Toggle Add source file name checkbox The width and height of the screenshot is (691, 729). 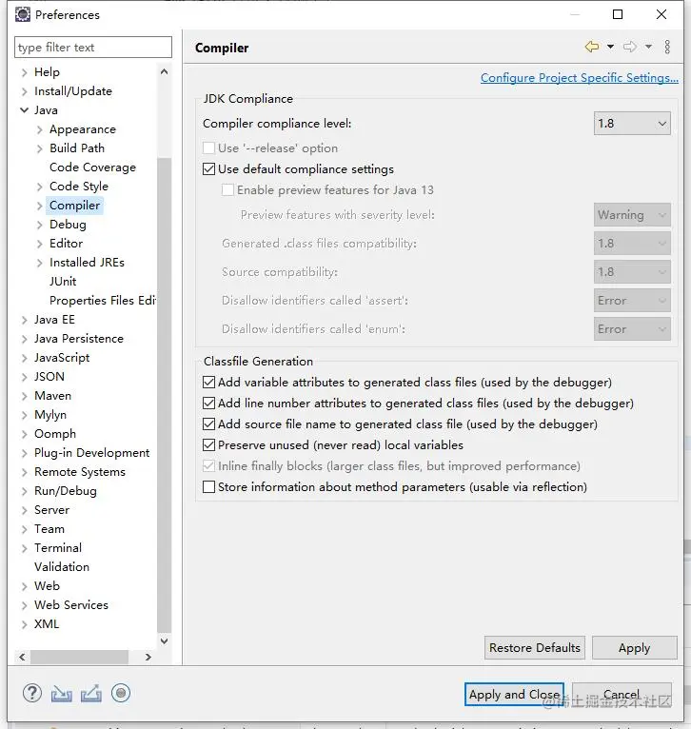[x=209, y=424]
